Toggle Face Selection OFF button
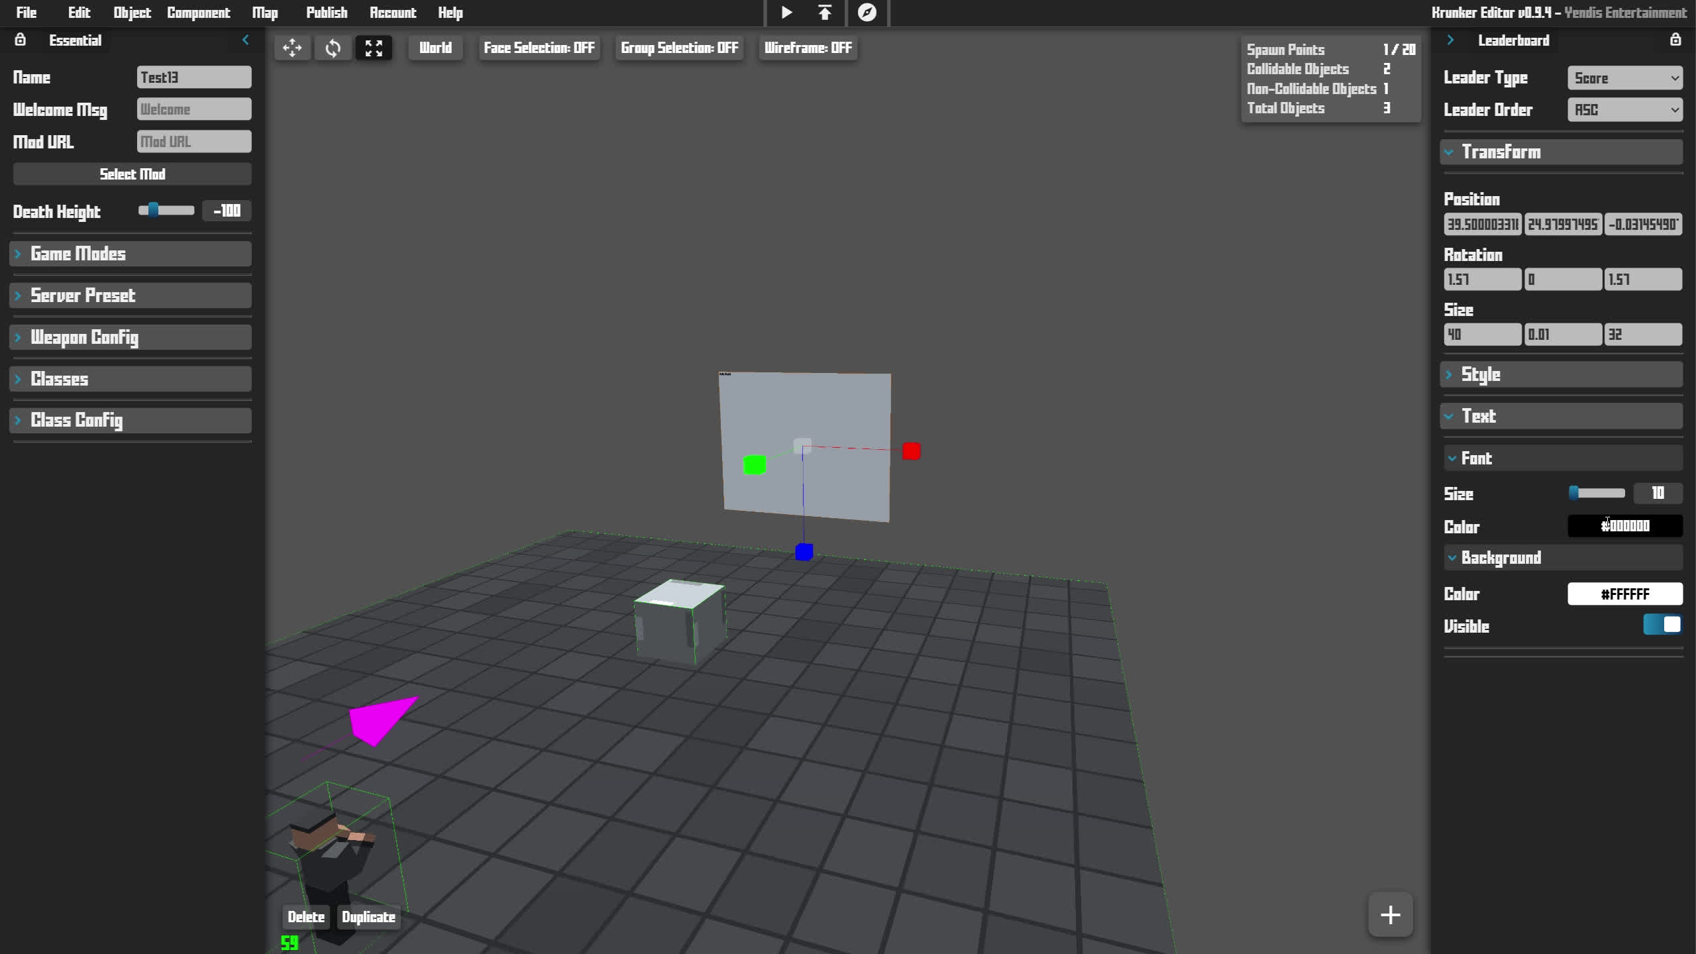 pyautogui.click(x=539, y=48)
